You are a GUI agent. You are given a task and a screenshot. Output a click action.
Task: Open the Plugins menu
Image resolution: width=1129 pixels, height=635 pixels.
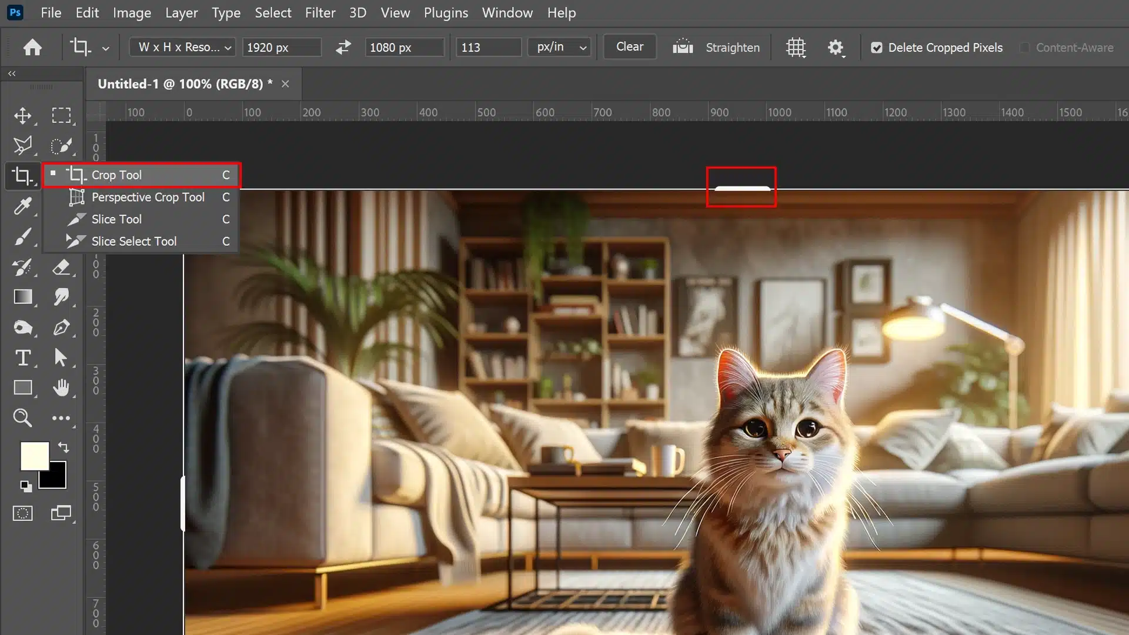coord(446,12)
